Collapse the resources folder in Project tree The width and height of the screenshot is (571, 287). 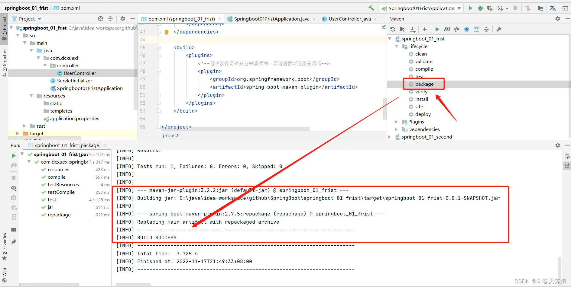31,96
